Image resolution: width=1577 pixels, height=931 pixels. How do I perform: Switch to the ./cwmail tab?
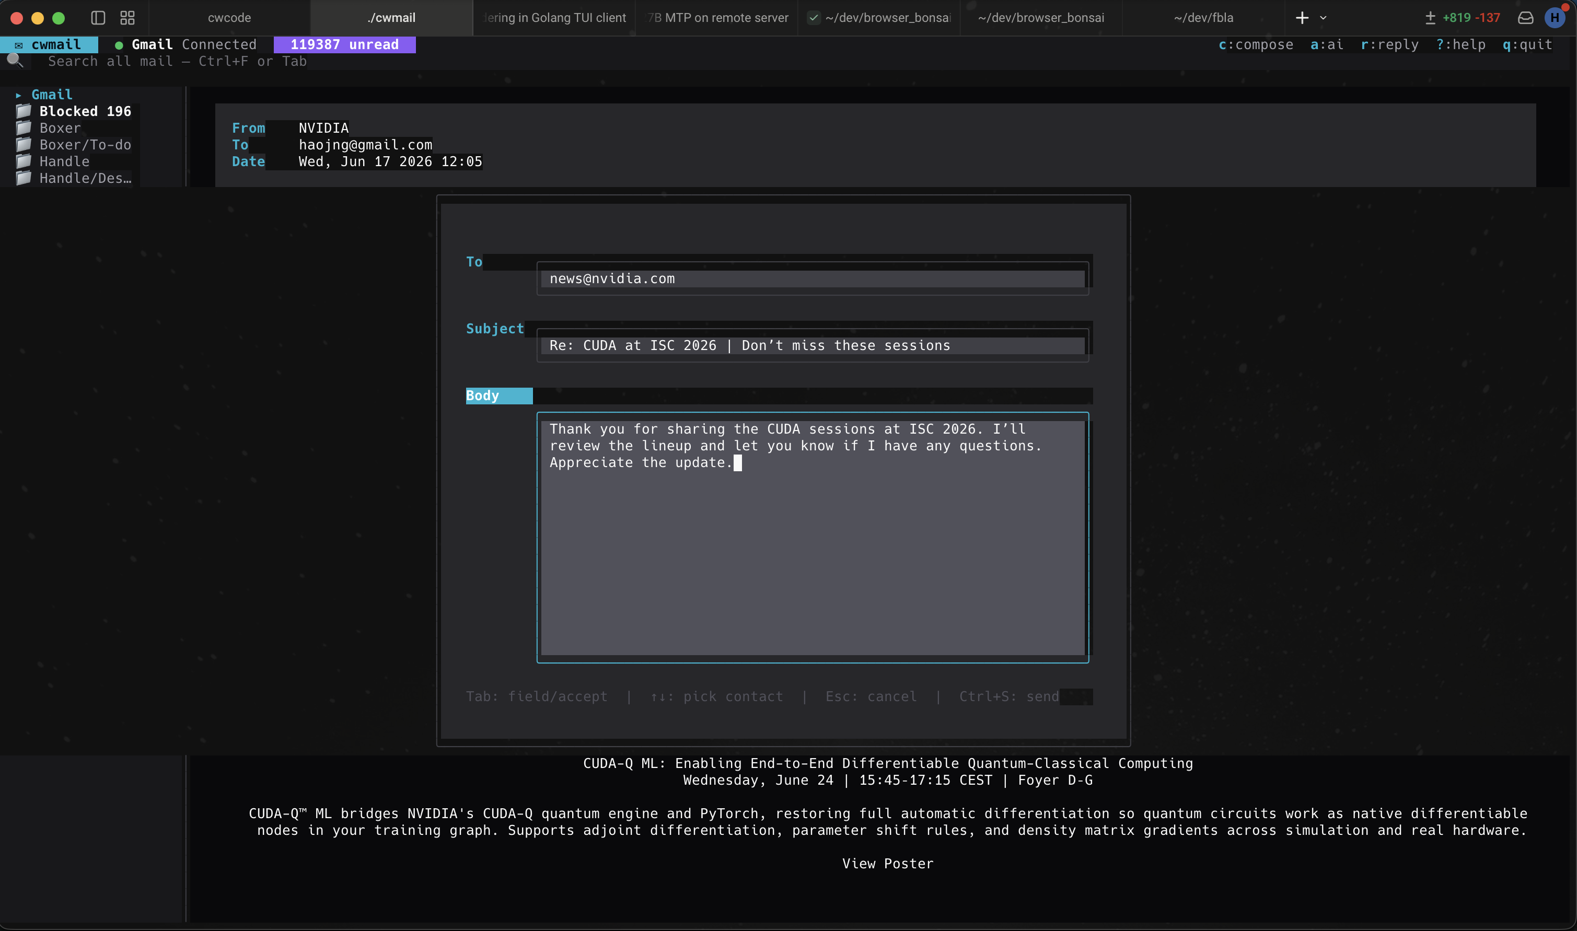click(x=391, y=18)
